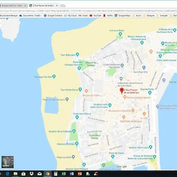
Task: Open the Gmail bookmark
Action: (x=83, y=16)
